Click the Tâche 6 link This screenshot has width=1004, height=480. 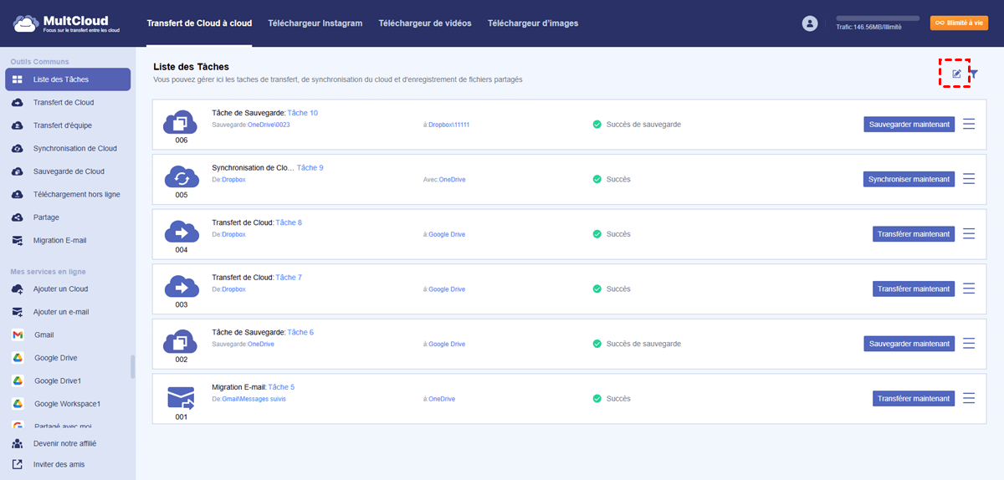coord(300,332)
